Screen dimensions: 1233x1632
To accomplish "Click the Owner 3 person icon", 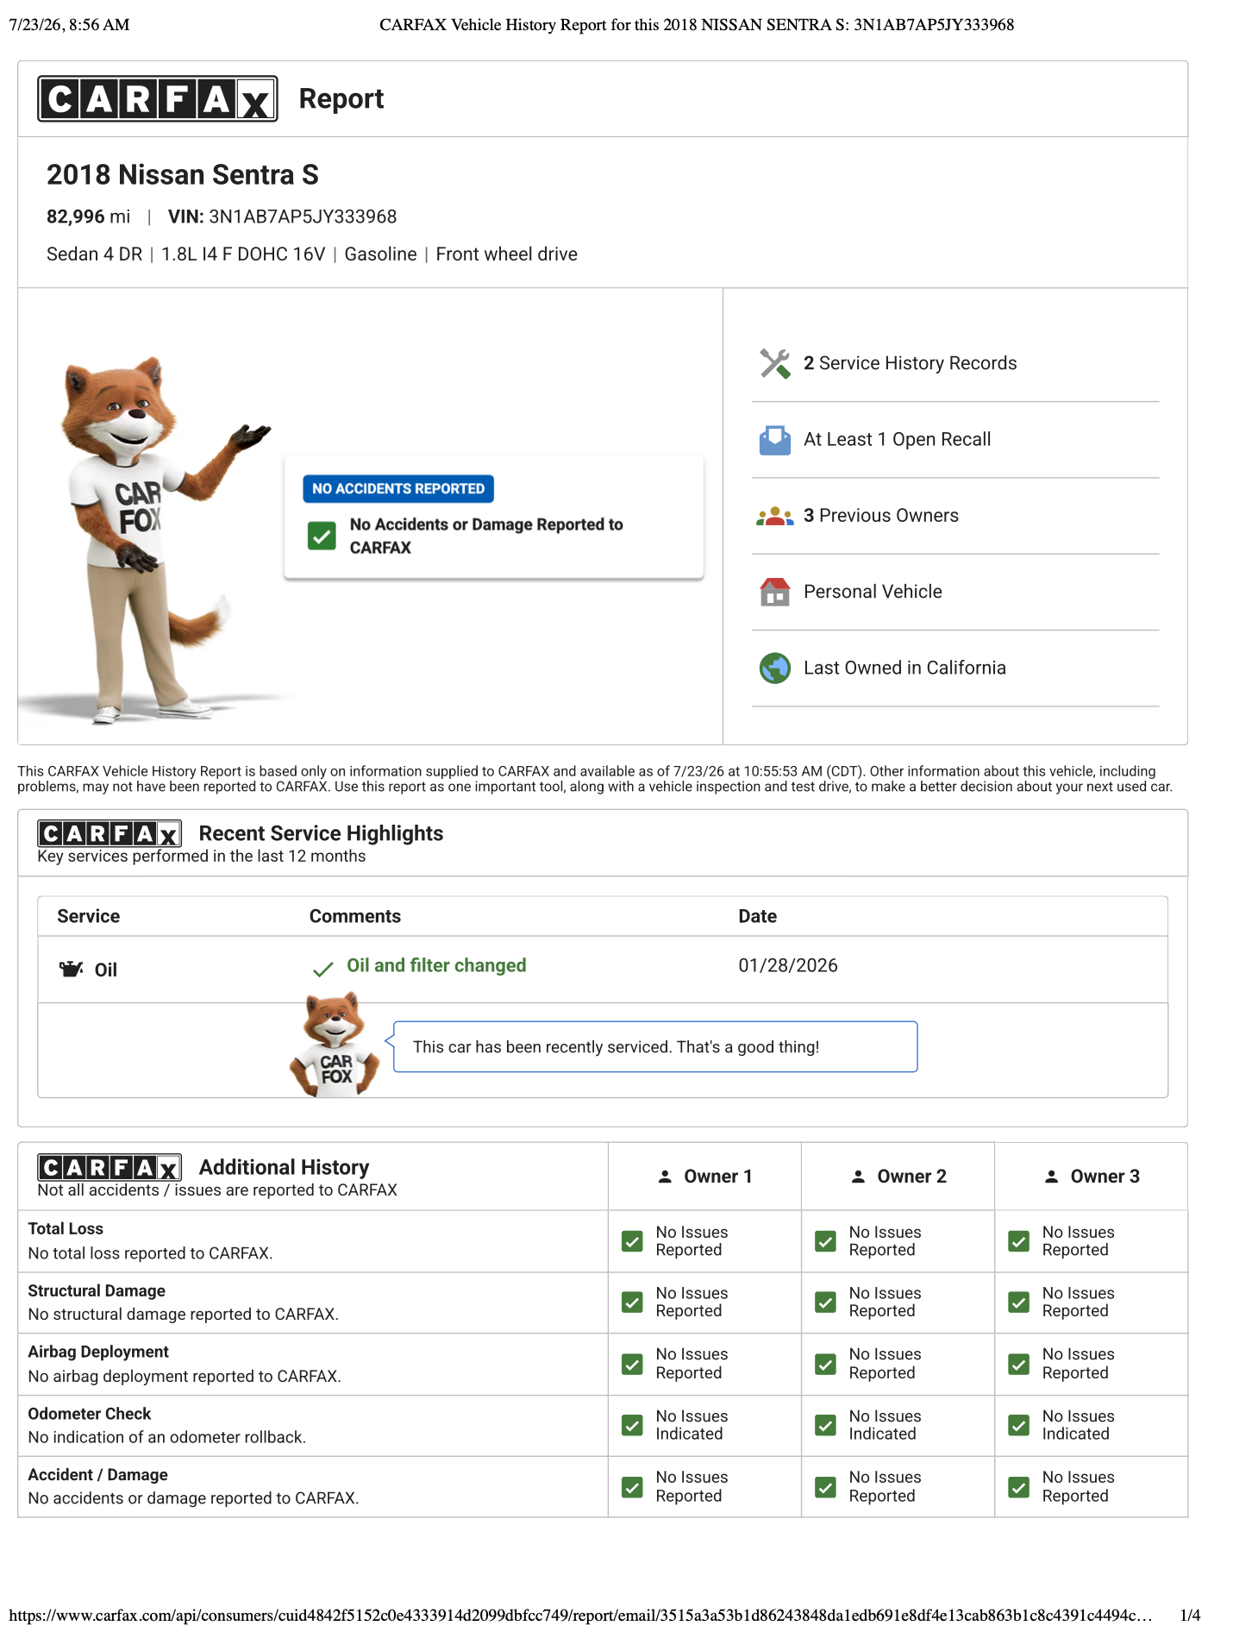I will [1051, 1177].
